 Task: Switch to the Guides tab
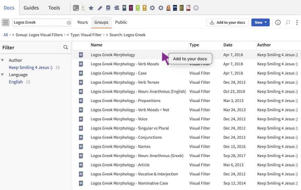(x=31, y=8)
